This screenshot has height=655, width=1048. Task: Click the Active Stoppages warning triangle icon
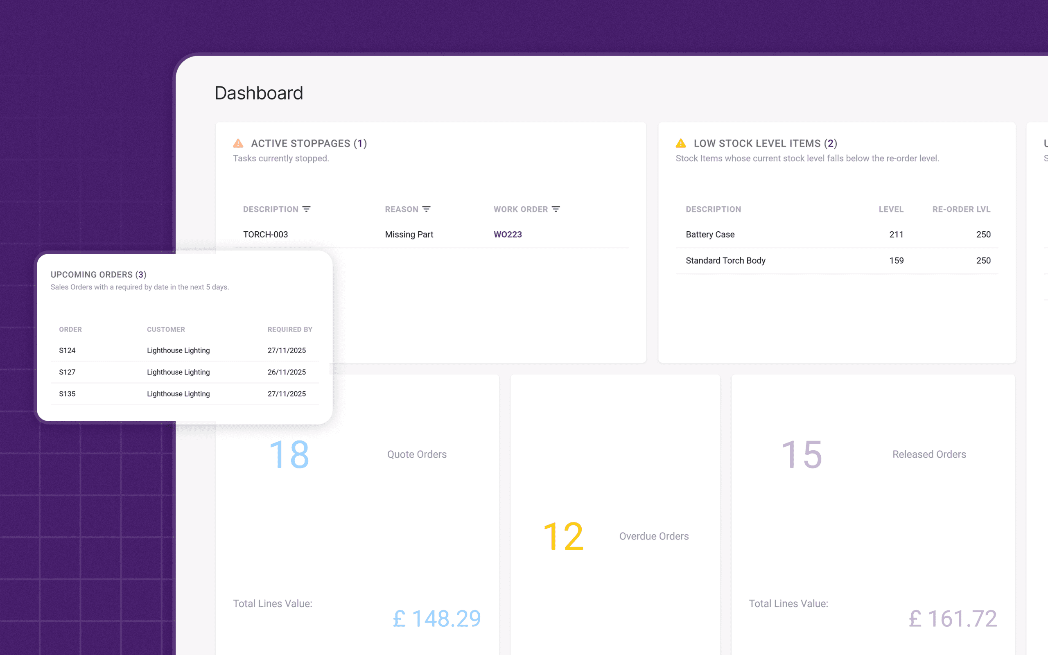coord(238,143)
